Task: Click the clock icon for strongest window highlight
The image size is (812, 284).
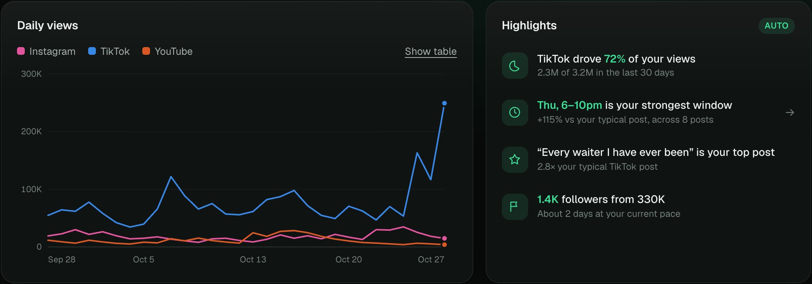Action: pyautogui.click(x=515, y=112)
